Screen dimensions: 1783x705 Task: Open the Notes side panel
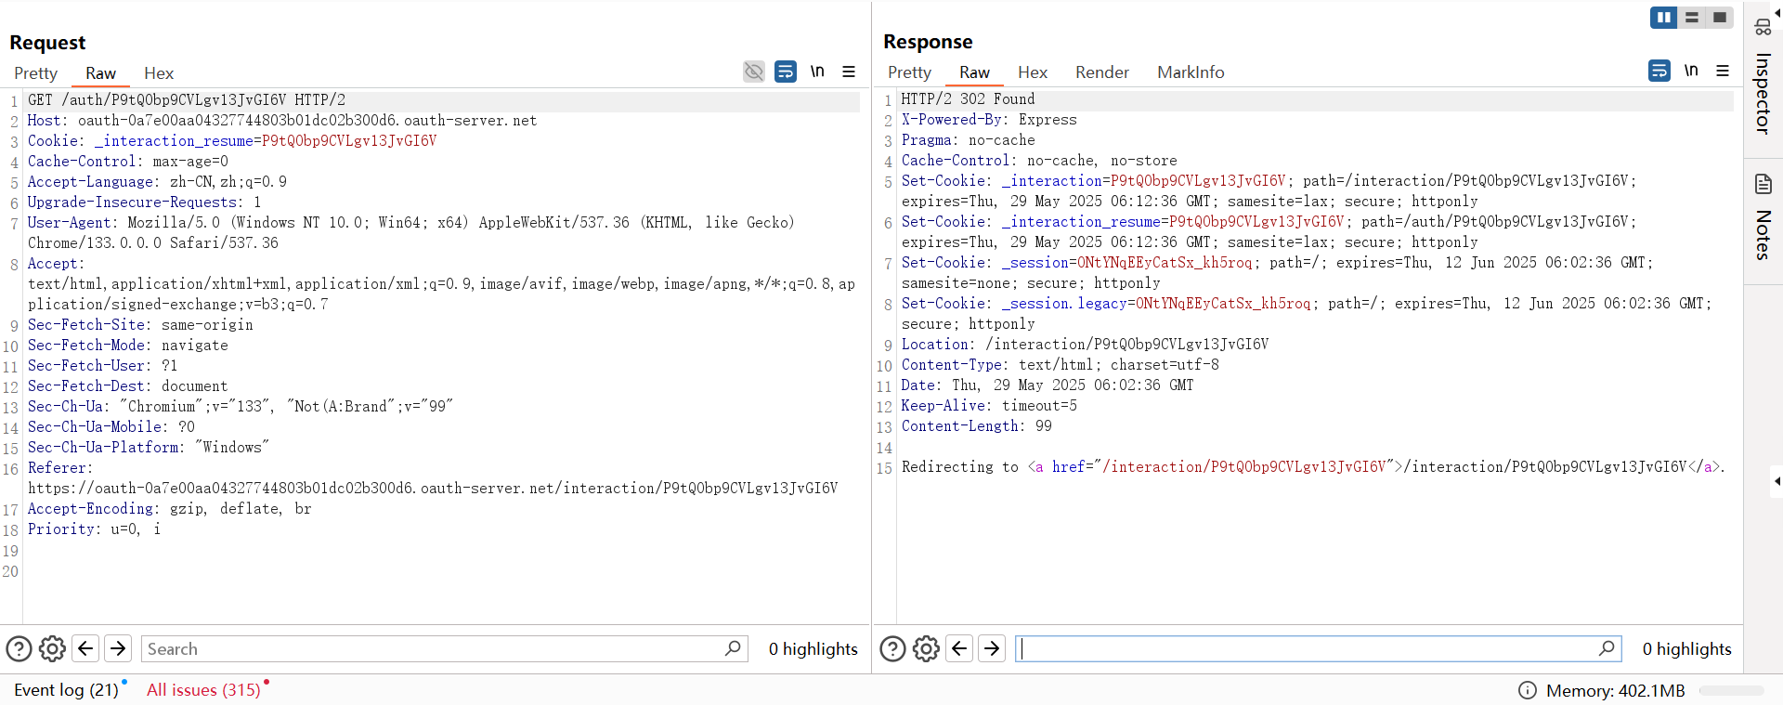1763,218
